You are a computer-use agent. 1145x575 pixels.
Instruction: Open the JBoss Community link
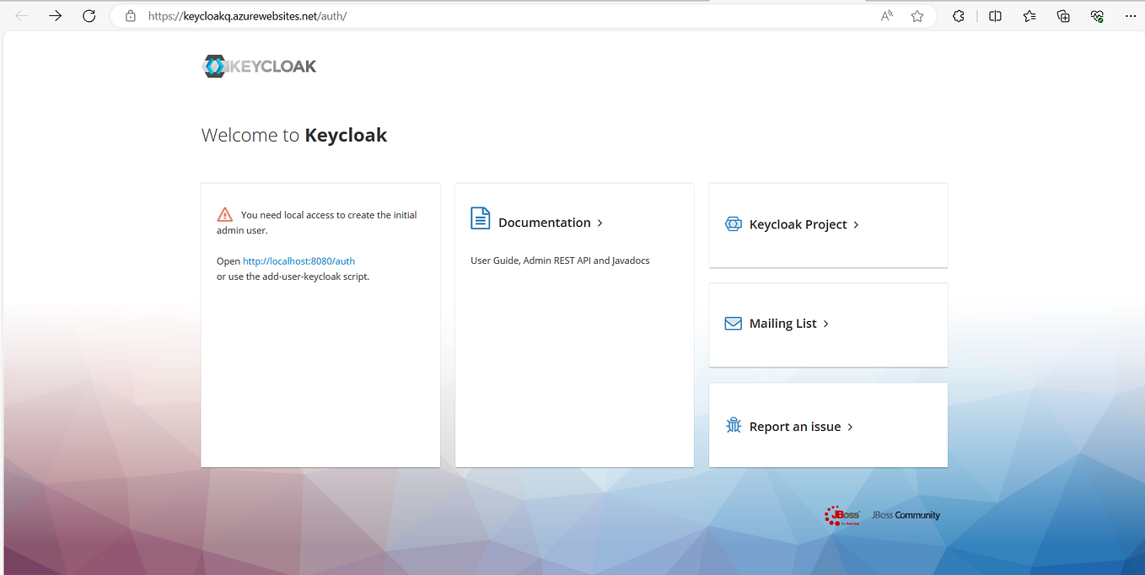(x=906, y=515)
